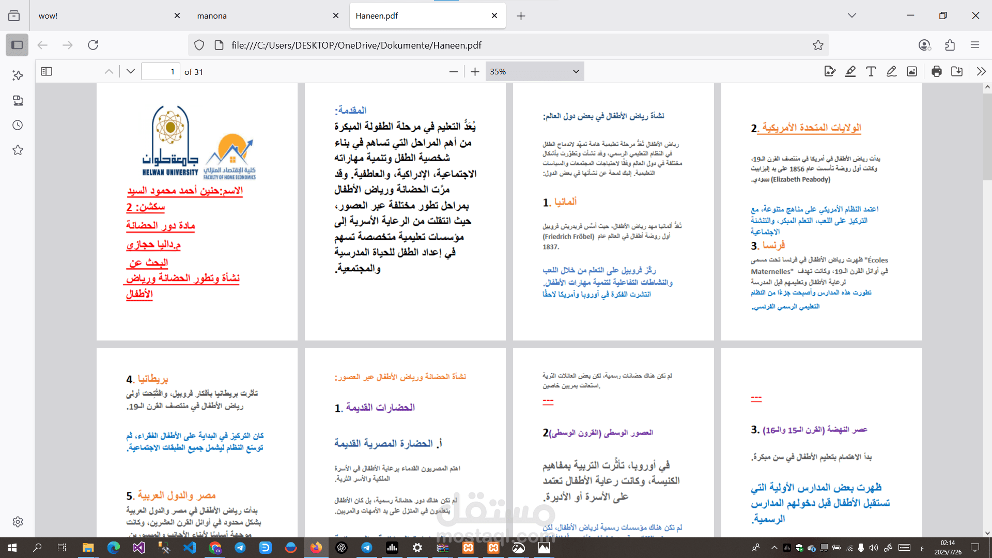Select the PDF highlight tool
992x558 pixels.
850,71
